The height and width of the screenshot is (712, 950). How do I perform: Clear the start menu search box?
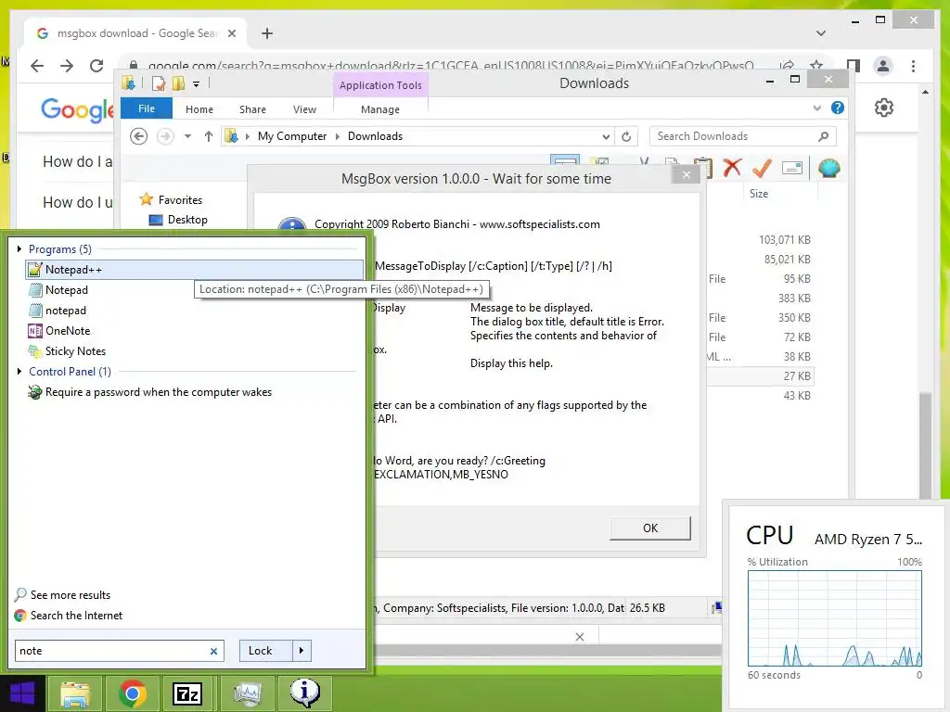tap(213, 651)
